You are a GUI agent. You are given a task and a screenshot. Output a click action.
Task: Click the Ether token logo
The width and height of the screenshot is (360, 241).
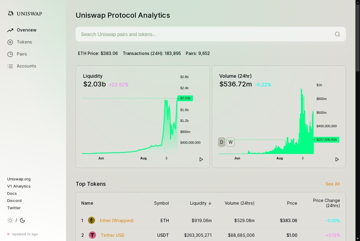click(91, 221)
